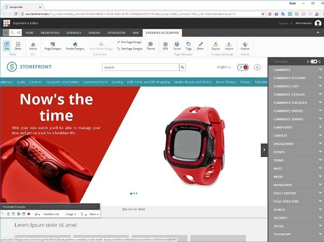Viewport: 324px width, 242px height.
Task: Select the active carousel slide indicator dot
Action: pos(131,193)
